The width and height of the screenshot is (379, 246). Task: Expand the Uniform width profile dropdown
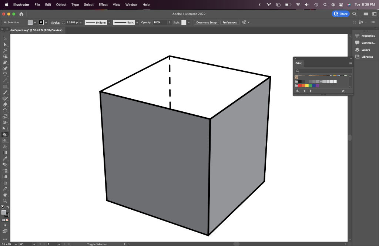[x=109, y=23]
